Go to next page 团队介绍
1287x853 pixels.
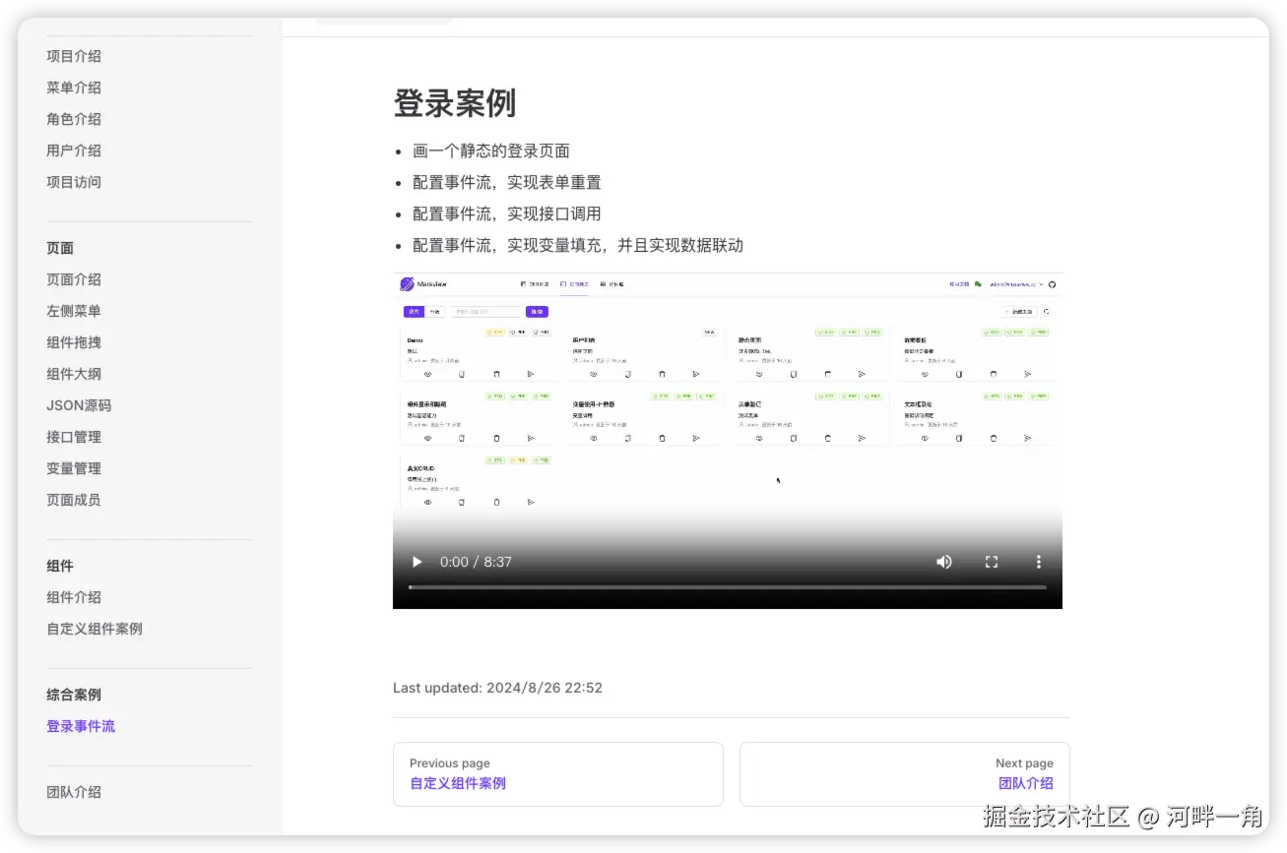[x=904, y=774]
